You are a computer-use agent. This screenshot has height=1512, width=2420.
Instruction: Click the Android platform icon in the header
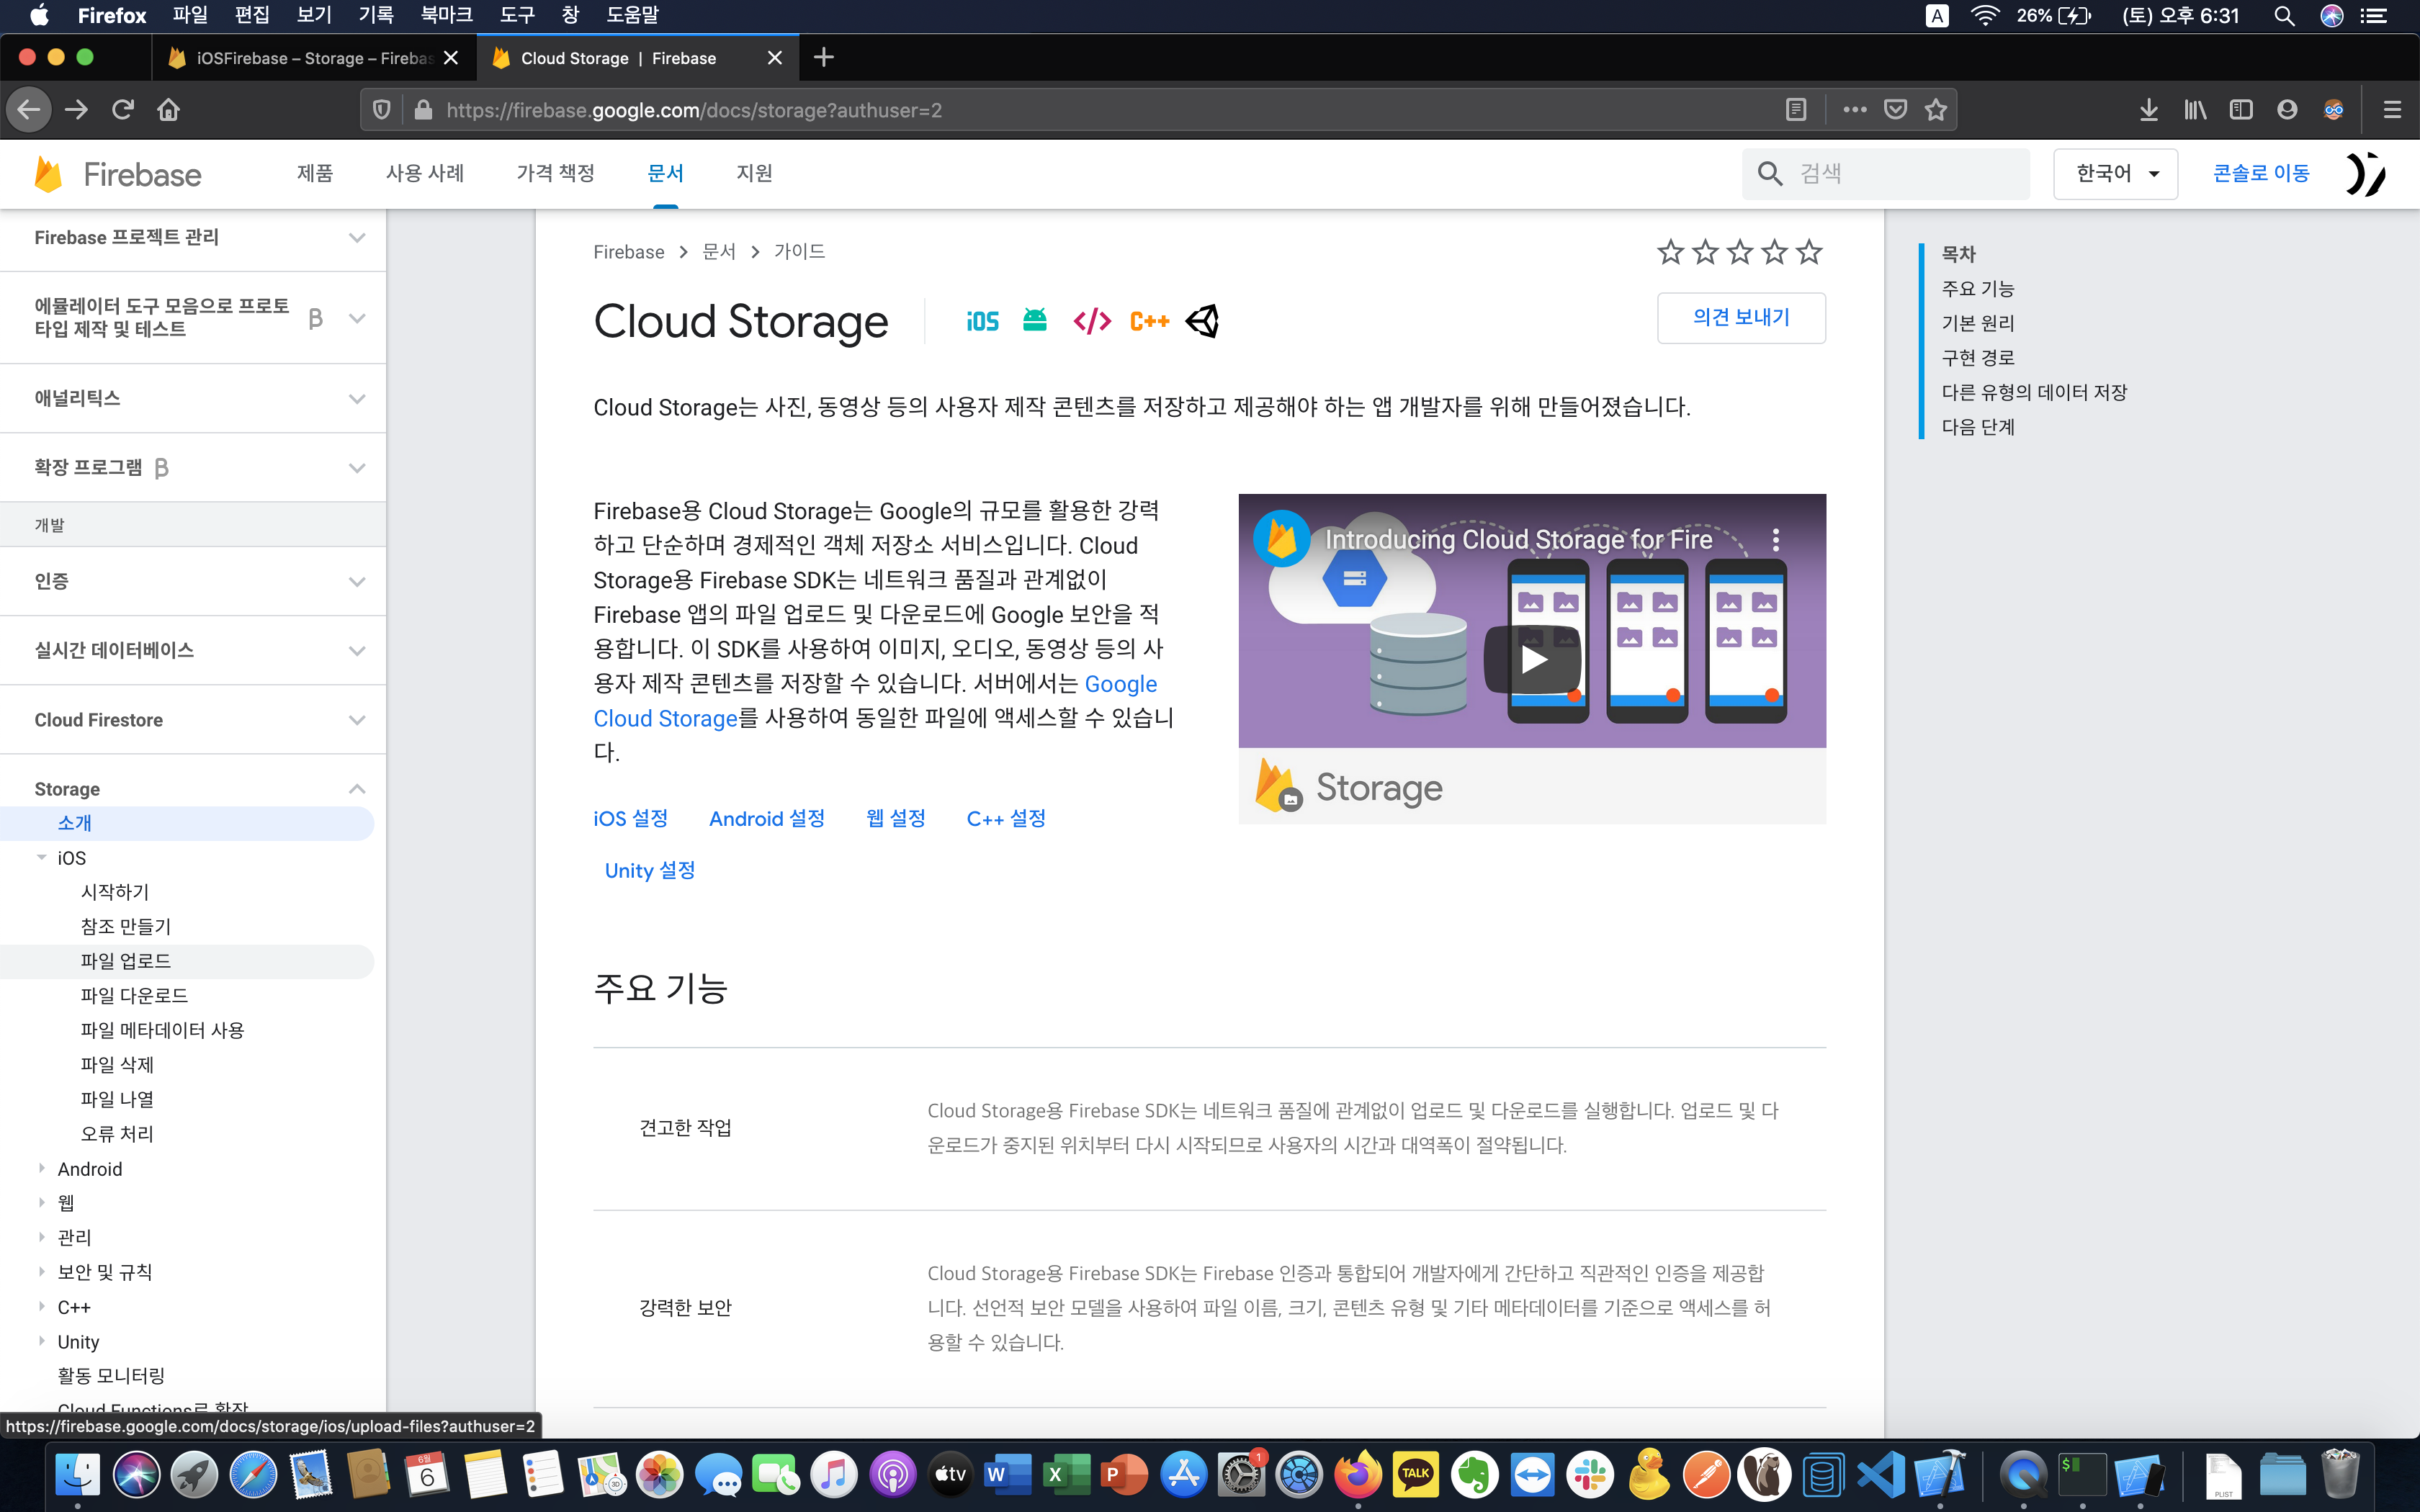1034,321
